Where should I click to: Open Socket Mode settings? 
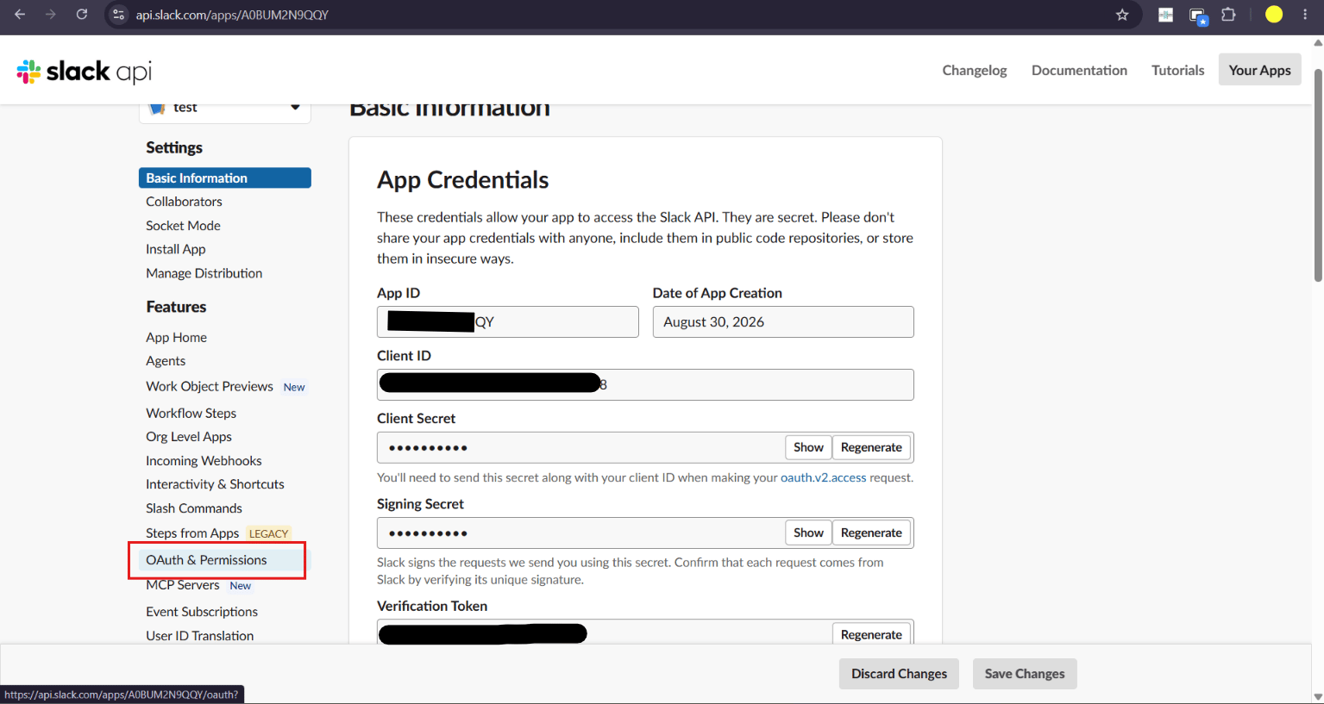click(183, 226)
